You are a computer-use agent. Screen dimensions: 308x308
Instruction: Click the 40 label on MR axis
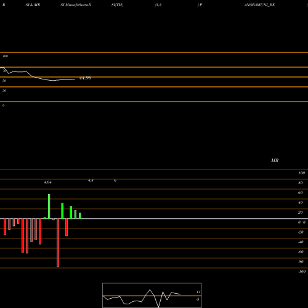click(x=301, y=203)
